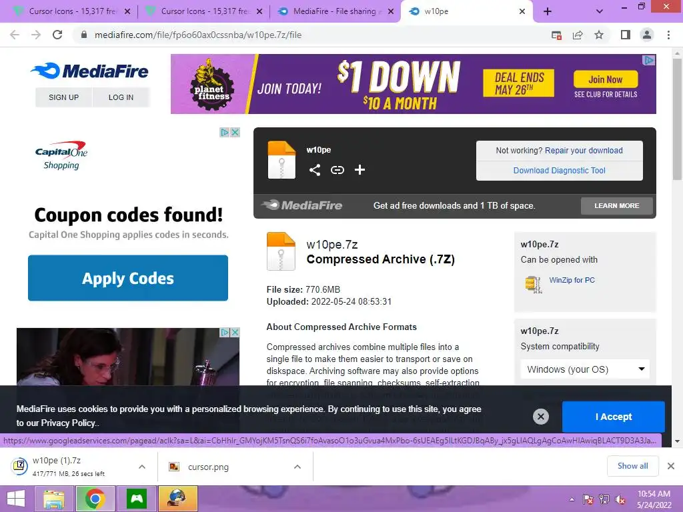The image size is (683, 512).
Task: Open File Explorer from the taskbar
Action: click(53, 499)
